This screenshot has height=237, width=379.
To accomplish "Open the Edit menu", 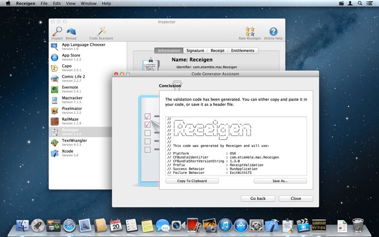I will [x=57, y=3].
